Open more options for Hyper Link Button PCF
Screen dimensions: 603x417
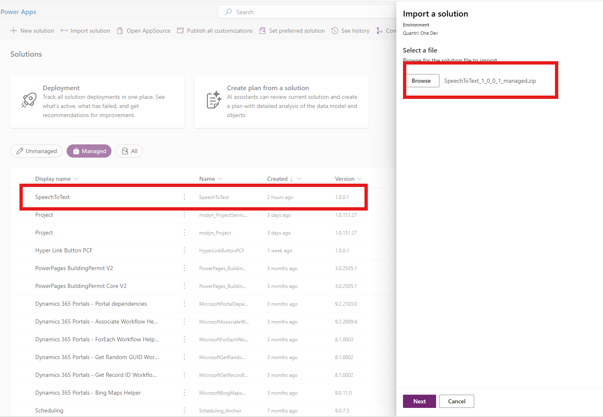(184, 250)
